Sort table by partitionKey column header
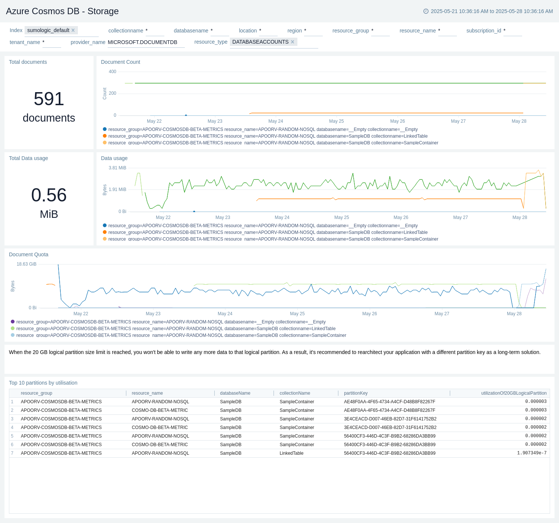This screenshot has width=559, height=523. (x=356, y=393)
